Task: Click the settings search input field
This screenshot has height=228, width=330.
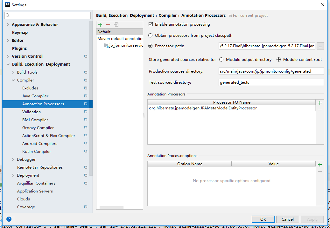Action: (x=47, y=15)
